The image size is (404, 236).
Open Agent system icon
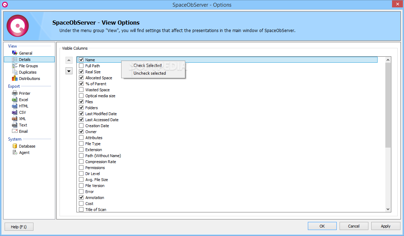pos(15,153)
